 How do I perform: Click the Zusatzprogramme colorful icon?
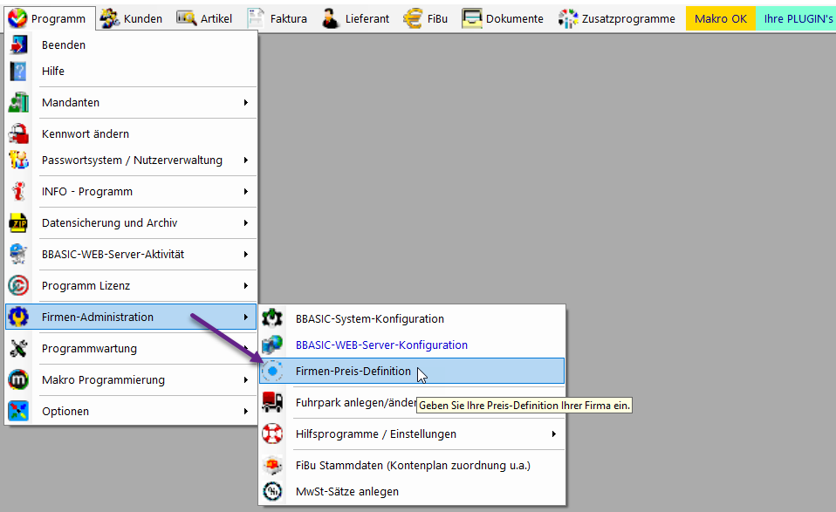568,18
